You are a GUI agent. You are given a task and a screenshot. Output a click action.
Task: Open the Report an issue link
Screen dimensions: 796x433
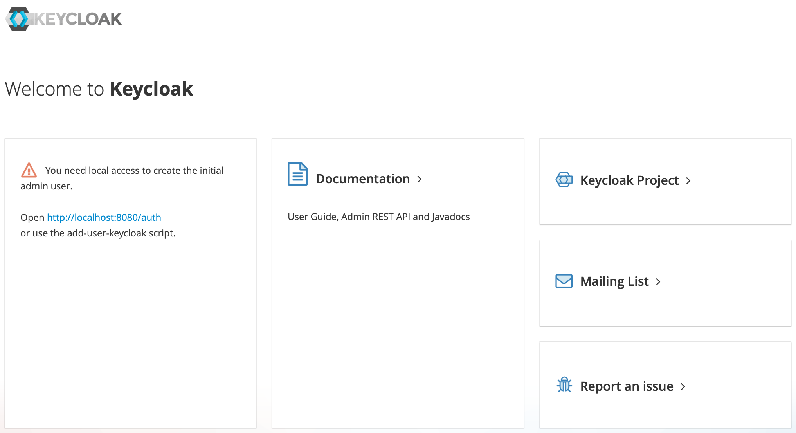627,386
